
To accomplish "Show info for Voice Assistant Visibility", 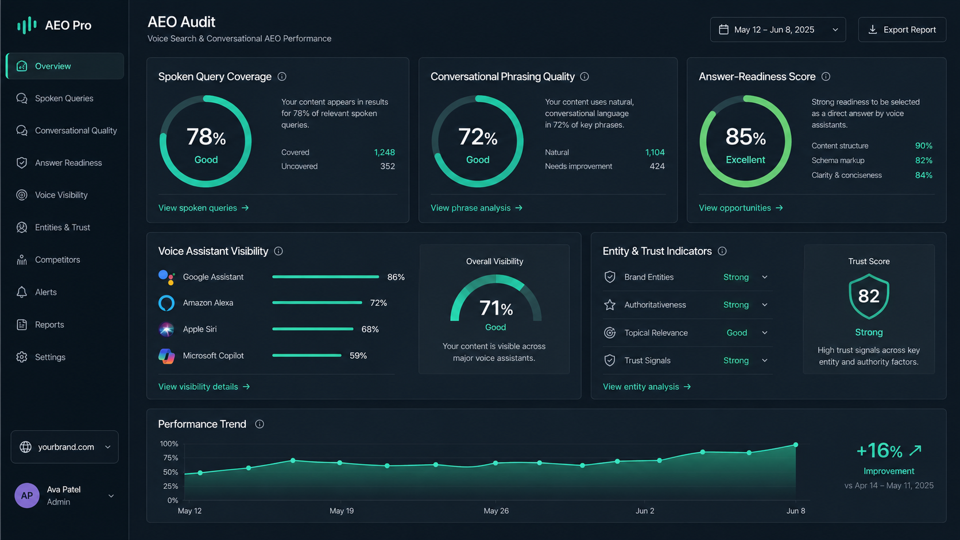I will 278,251.
